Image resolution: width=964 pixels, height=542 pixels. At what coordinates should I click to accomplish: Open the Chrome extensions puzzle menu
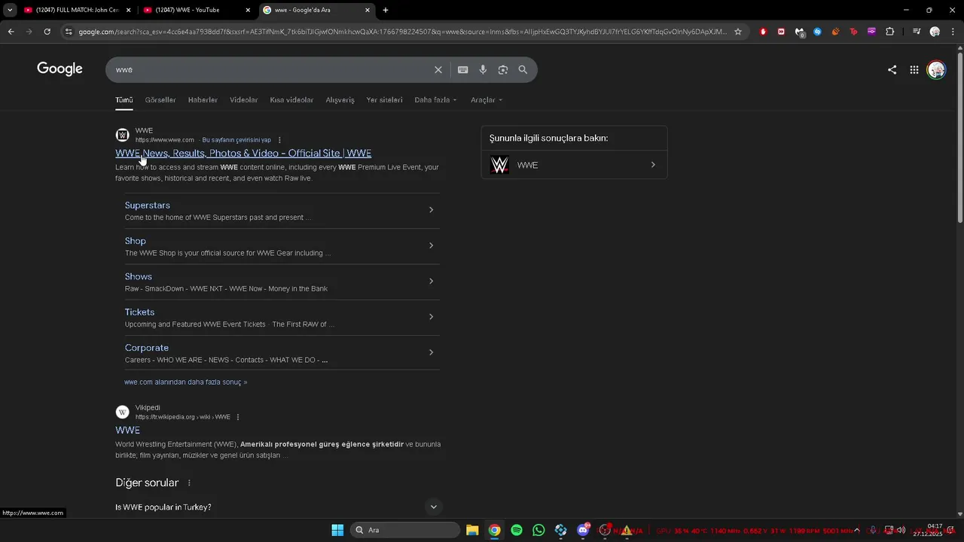pos(890,32)
